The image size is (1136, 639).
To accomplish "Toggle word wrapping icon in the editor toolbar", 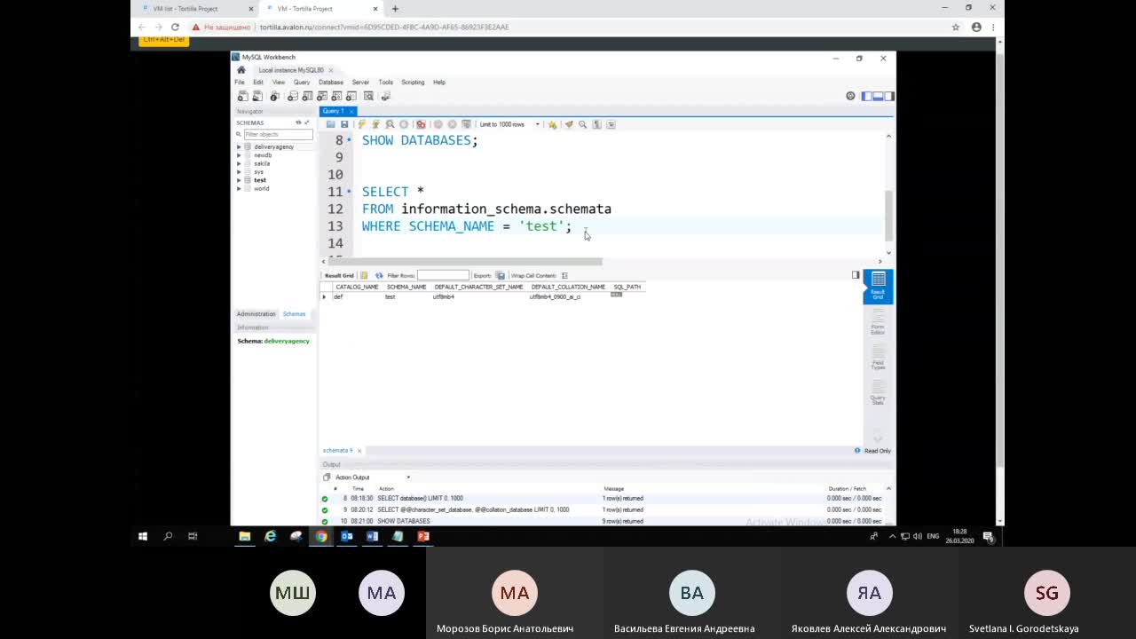I will [x=611, y=124].
